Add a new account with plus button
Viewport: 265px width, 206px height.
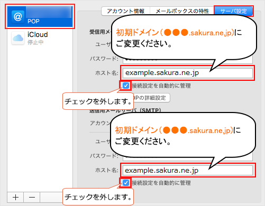(x=15, y=198)
